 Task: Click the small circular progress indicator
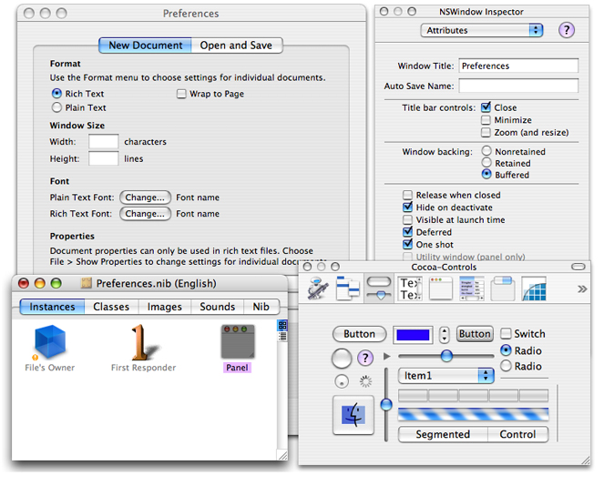click(342, 381)
